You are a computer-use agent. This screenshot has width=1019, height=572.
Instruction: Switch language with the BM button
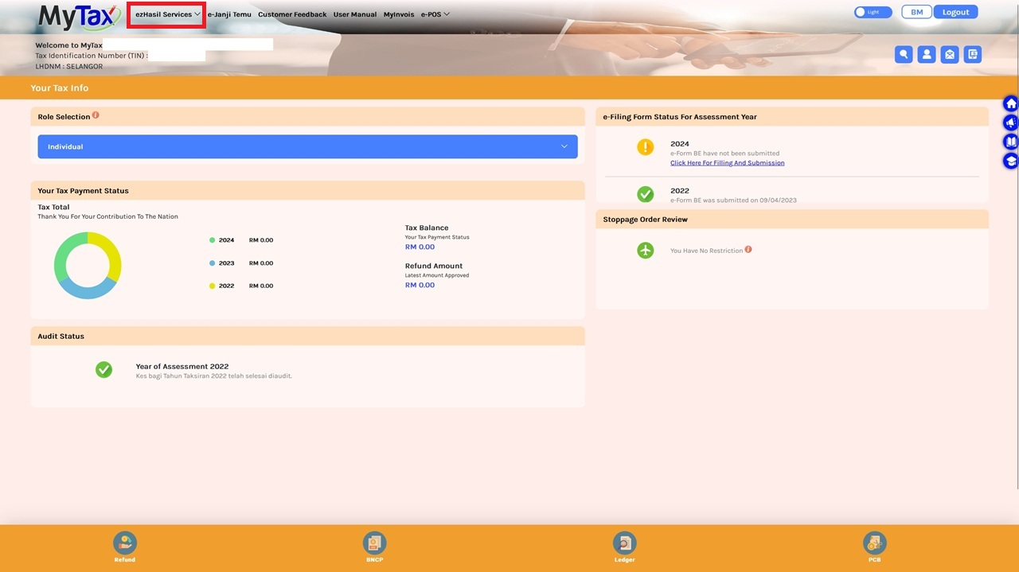click(x=917, y=12)
